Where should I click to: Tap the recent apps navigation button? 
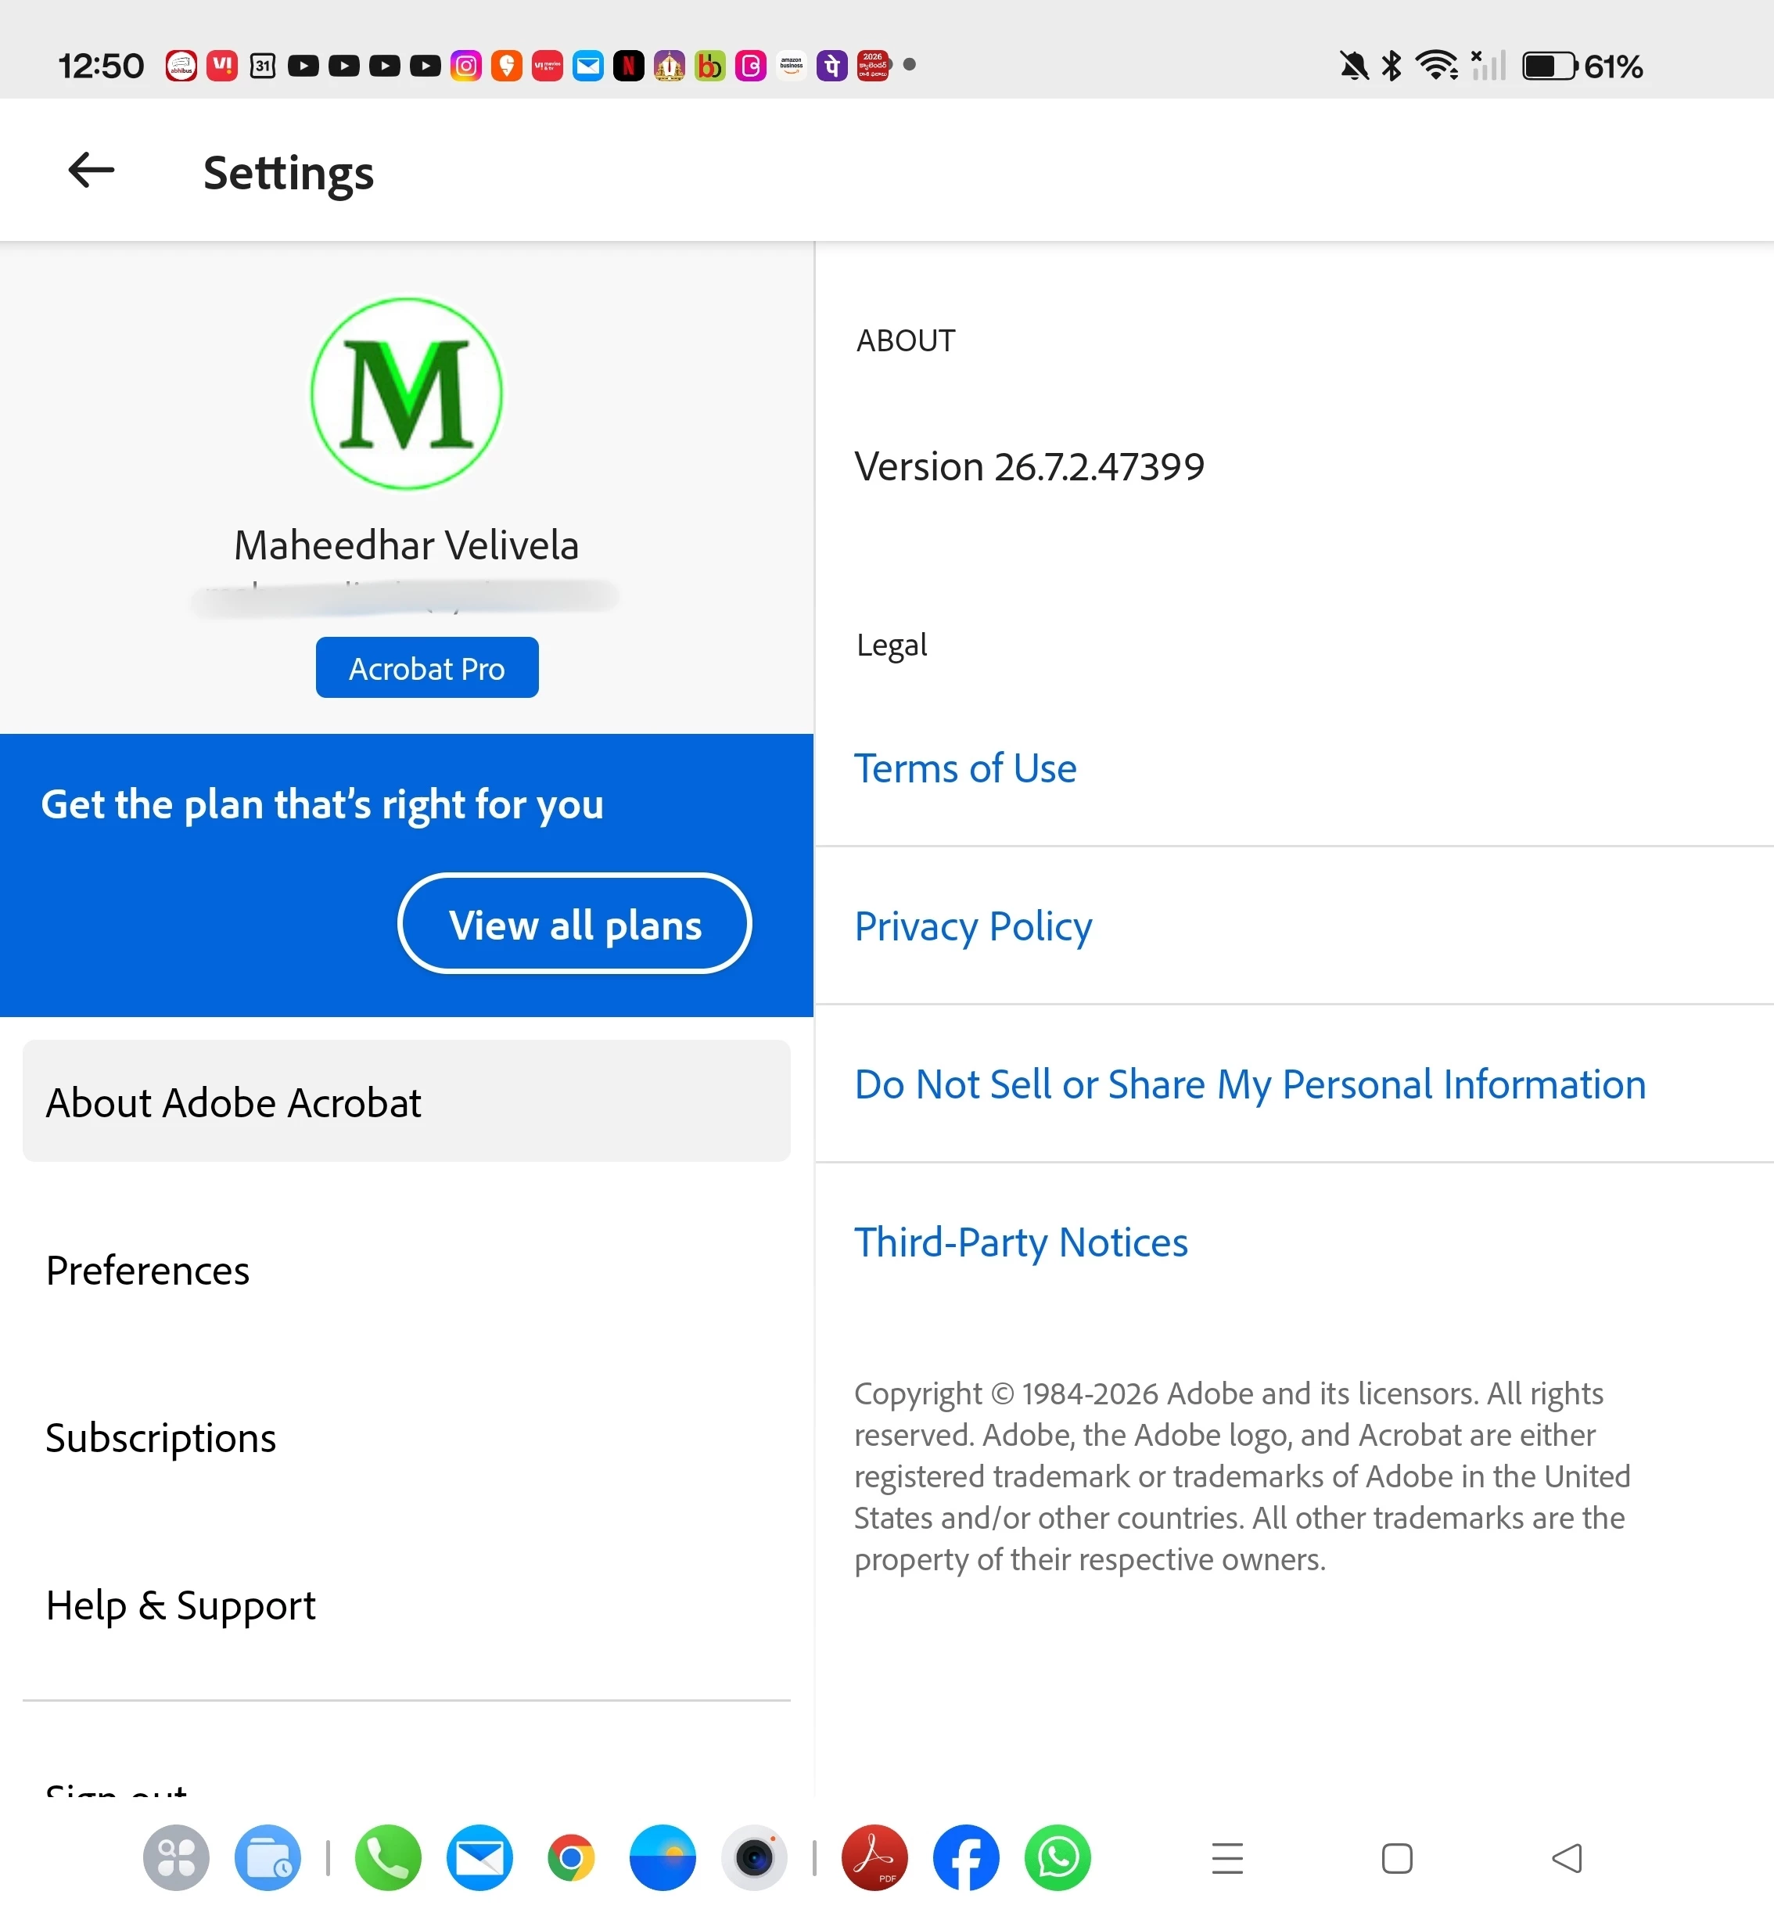point(1228,1859)
